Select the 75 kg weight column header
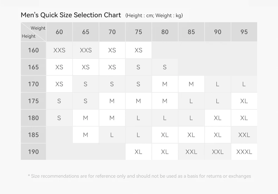 pos(138,32)
